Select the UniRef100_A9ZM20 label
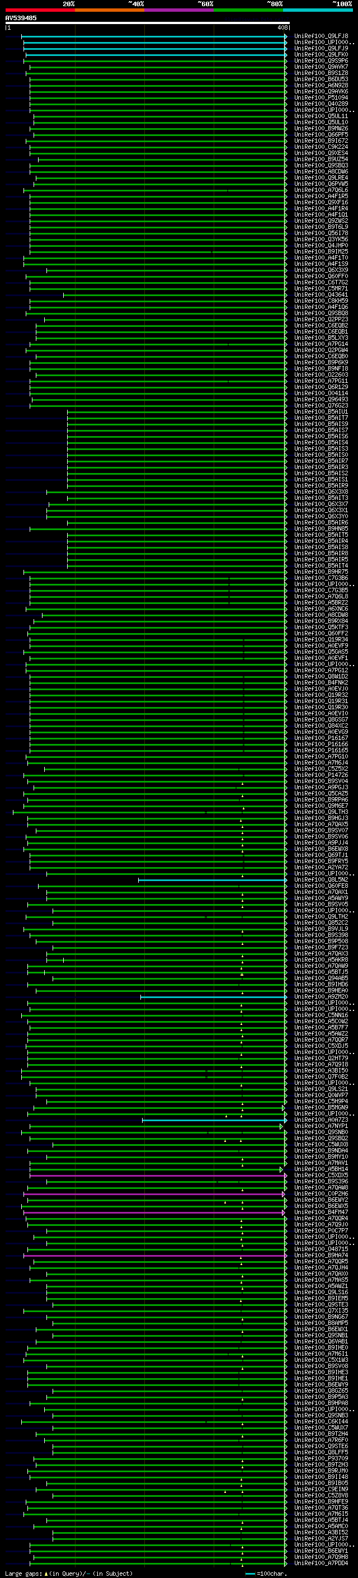 pos(321,998)
